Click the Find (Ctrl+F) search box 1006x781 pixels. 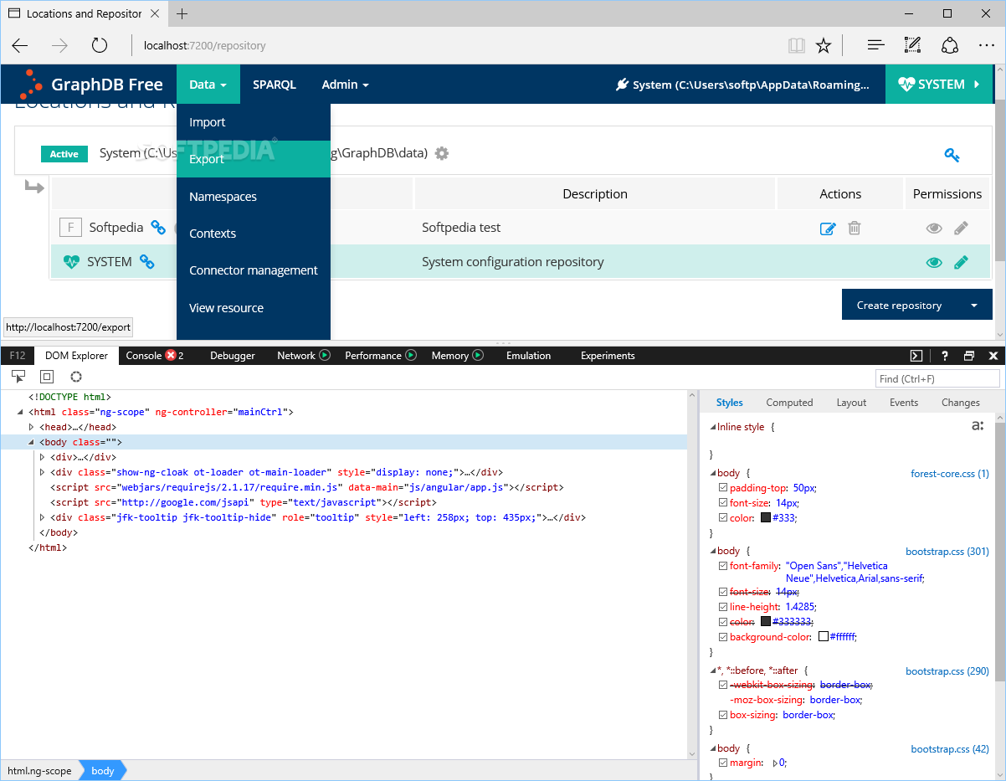click(937, 378)
